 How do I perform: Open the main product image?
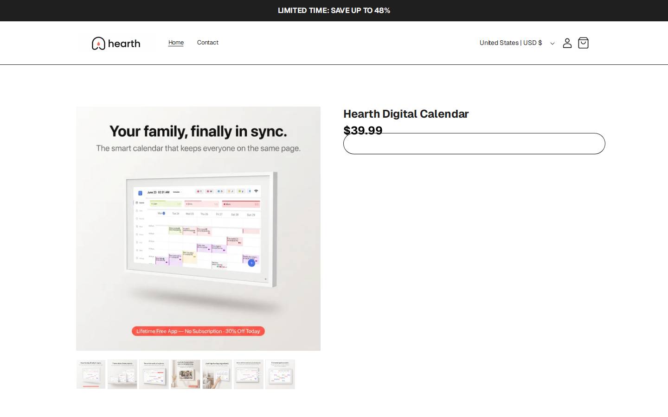[198, 228]
